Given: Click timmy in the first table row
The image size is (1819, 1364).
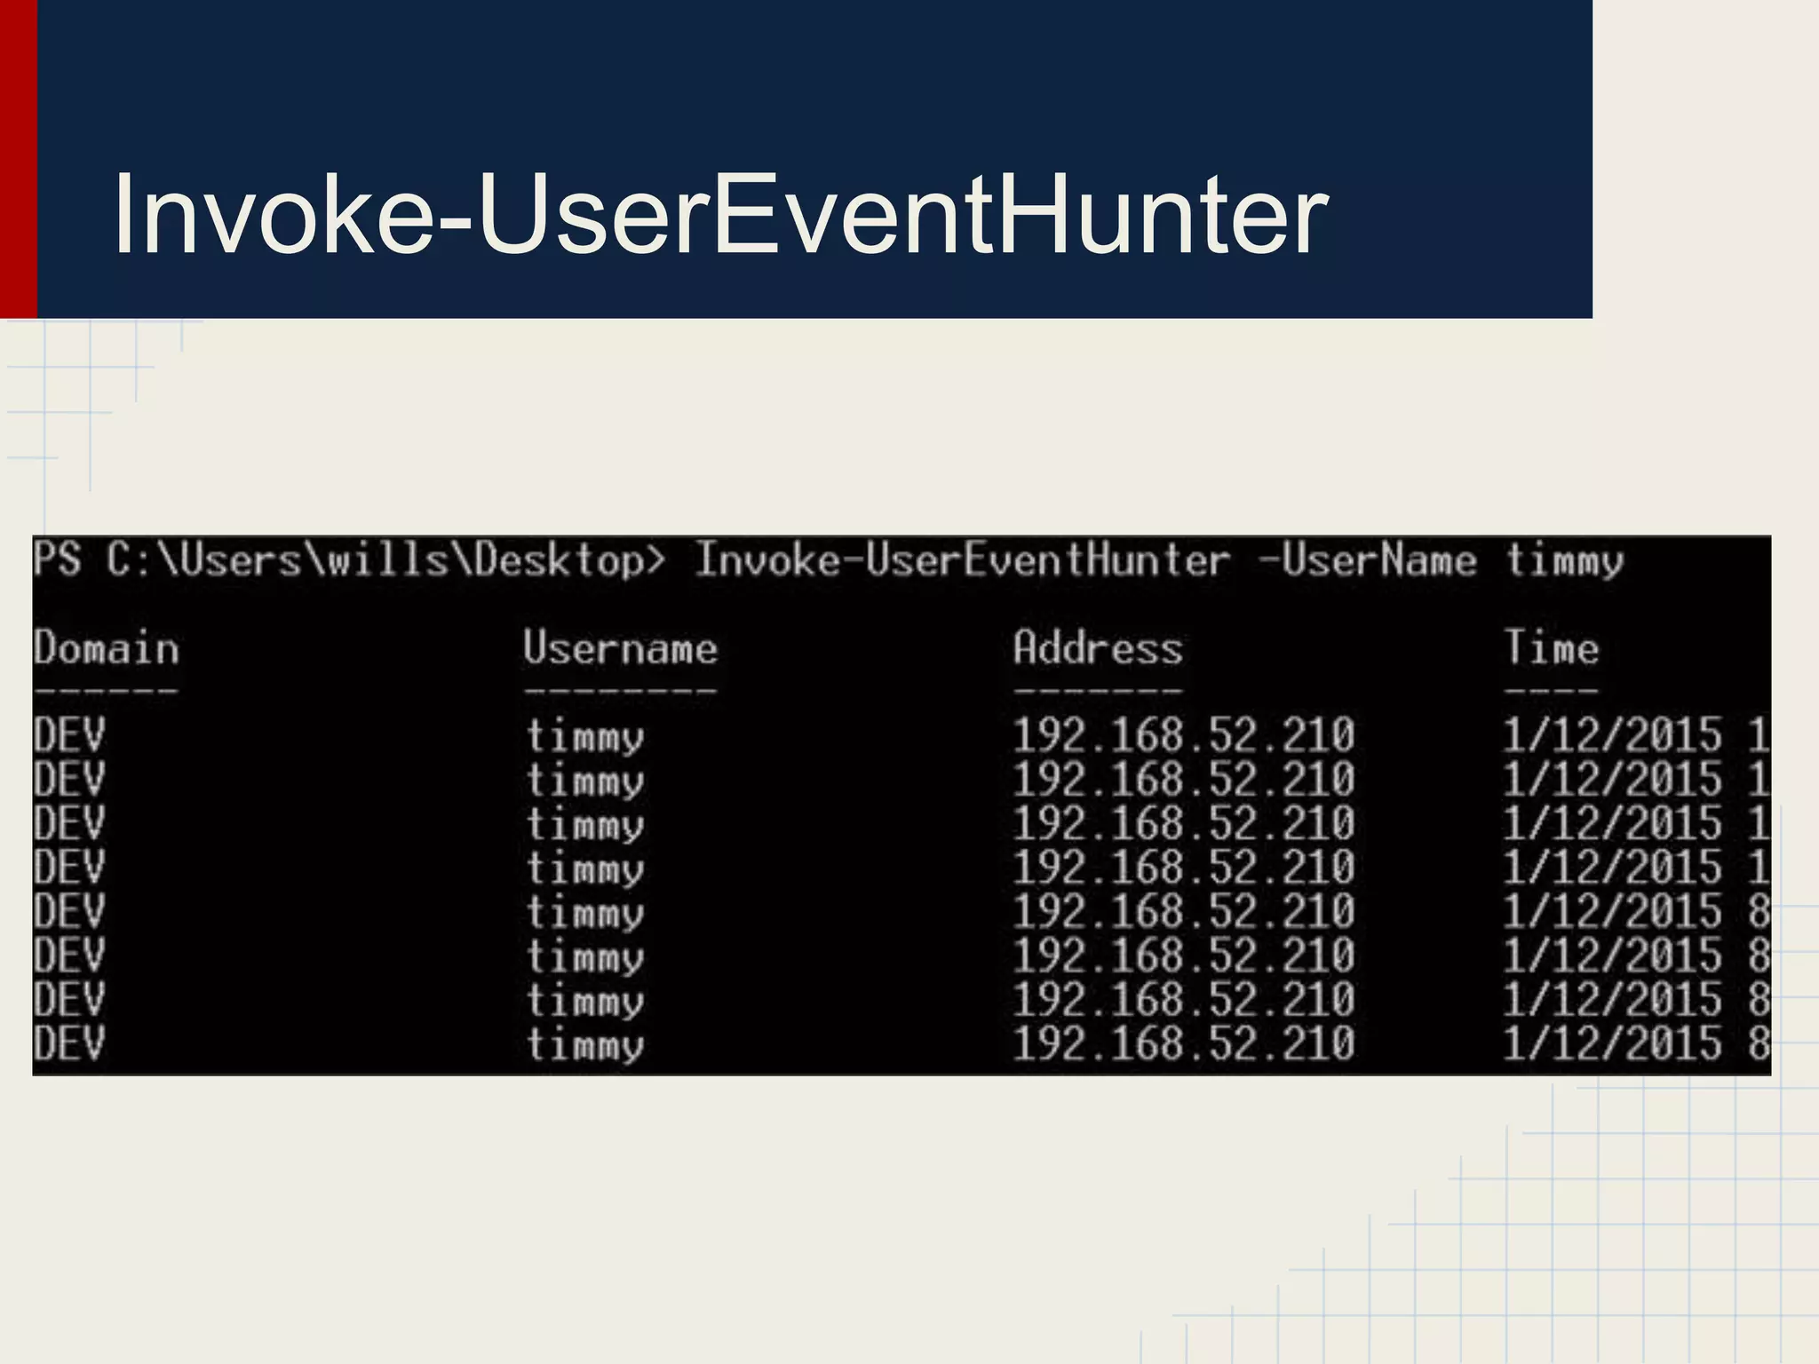Looking at the screenshot, I should (x=584, y=737).
